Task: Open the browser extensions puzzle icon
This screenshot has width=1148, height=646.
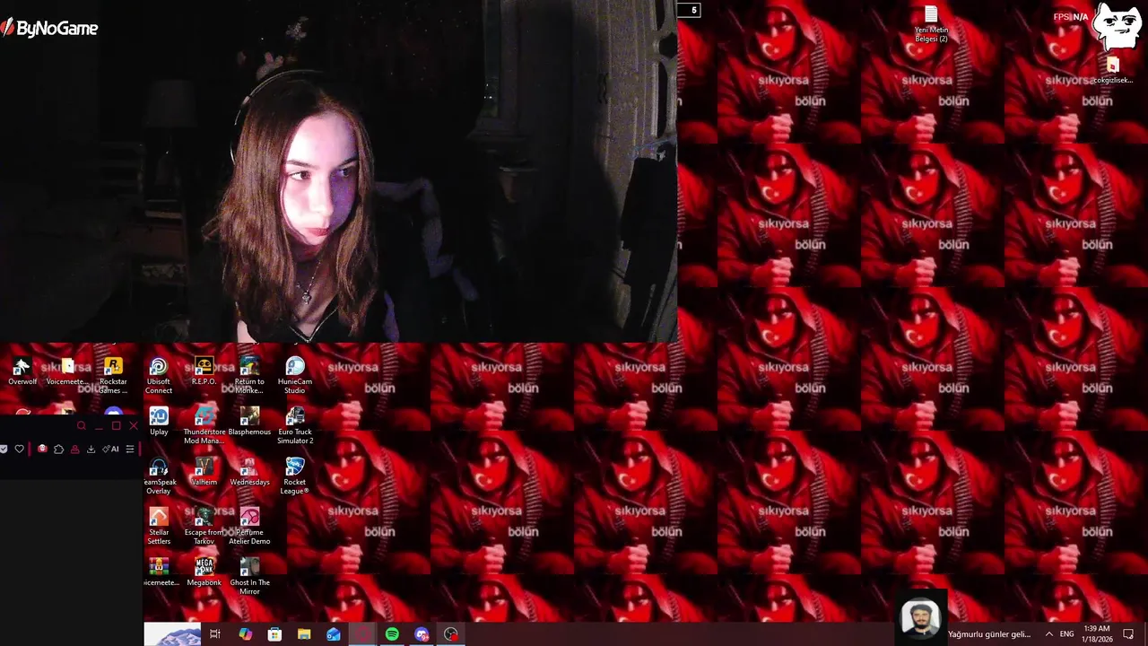Action: [58, 449]
